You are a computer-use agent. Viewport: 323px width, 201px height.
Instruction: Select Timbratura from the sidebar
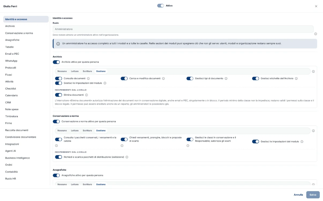click(26, 116)
